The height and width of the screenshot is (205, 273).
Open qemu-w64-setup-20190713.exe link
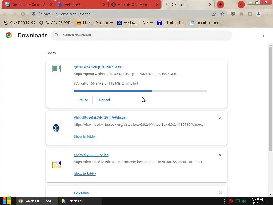99,67
